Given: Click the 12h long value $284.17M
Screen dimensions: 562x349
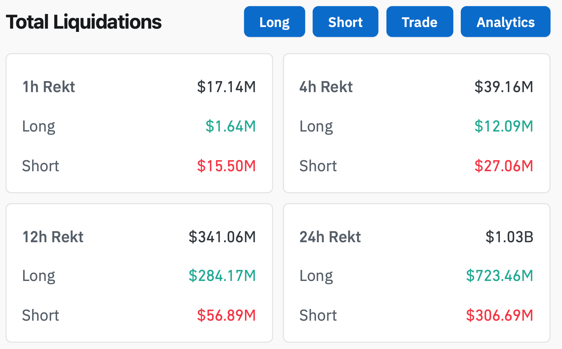Looking at the screenshot, I should click(x=222, y=276).
